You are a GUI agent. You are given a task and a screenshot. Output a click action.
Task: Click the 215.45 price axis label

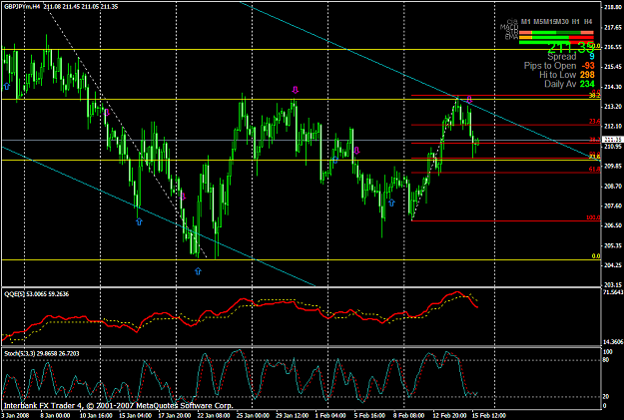click(x=613, y=67)
